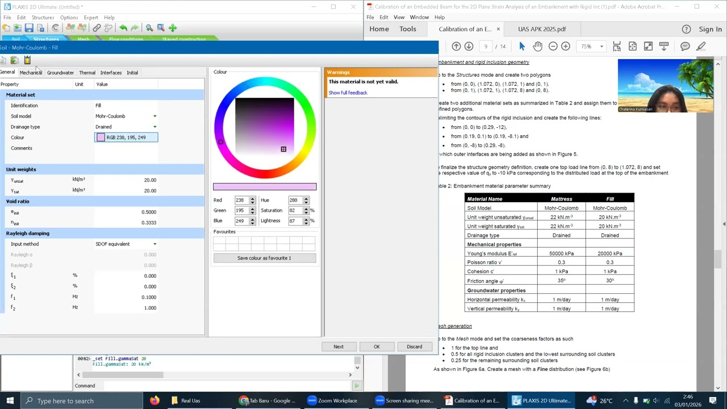Switch to the Interfaces tab

coord(111,73)
